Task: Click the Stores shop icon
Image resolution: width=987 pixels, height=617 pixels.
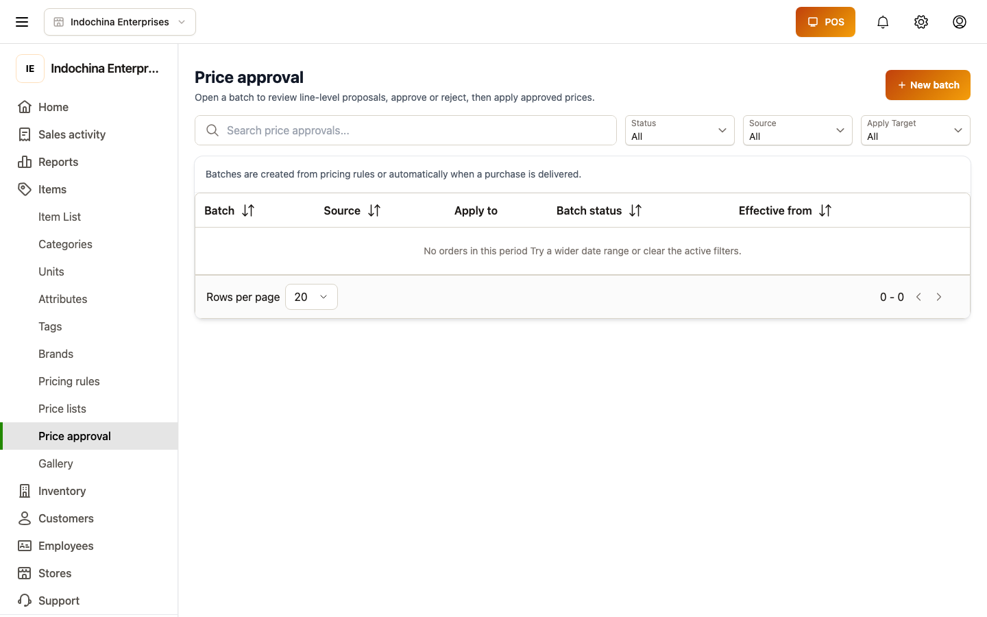Action: 25,573
